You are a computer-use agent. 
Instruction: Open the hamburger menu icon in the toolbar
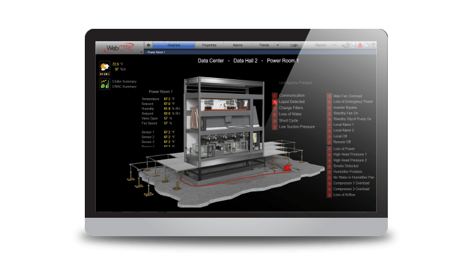point(373,45)
